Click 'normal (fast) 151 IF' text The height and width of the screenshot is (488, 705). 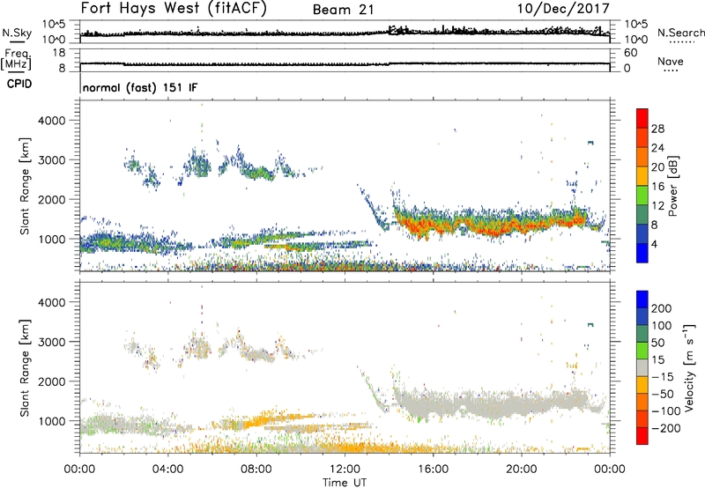(x=140, y=87)
